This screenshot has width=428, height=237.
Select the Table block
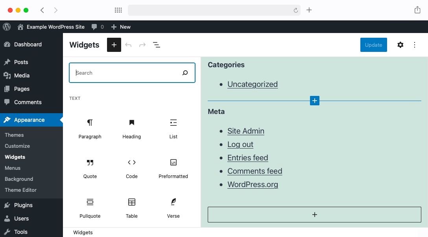pos(131,208)
